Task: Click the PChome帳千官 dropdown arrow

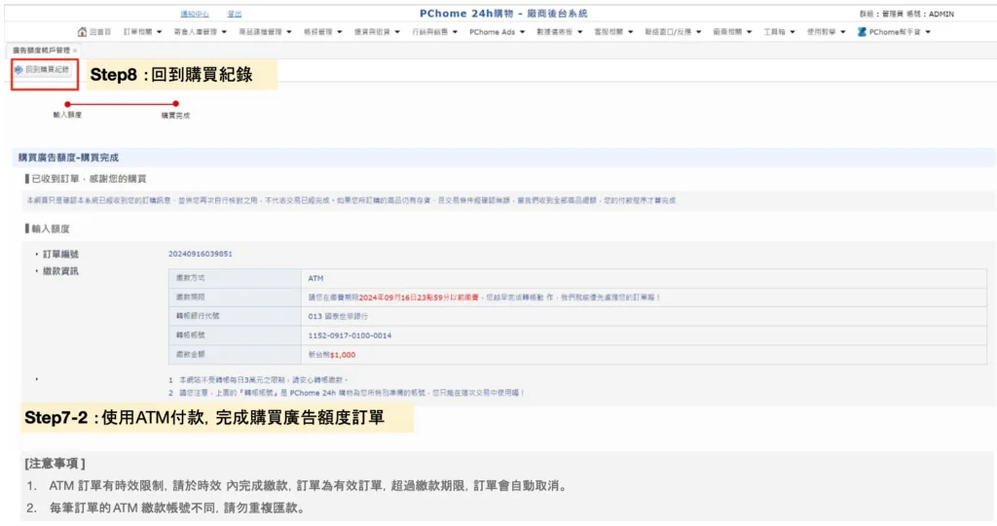Action: point(928,32)
